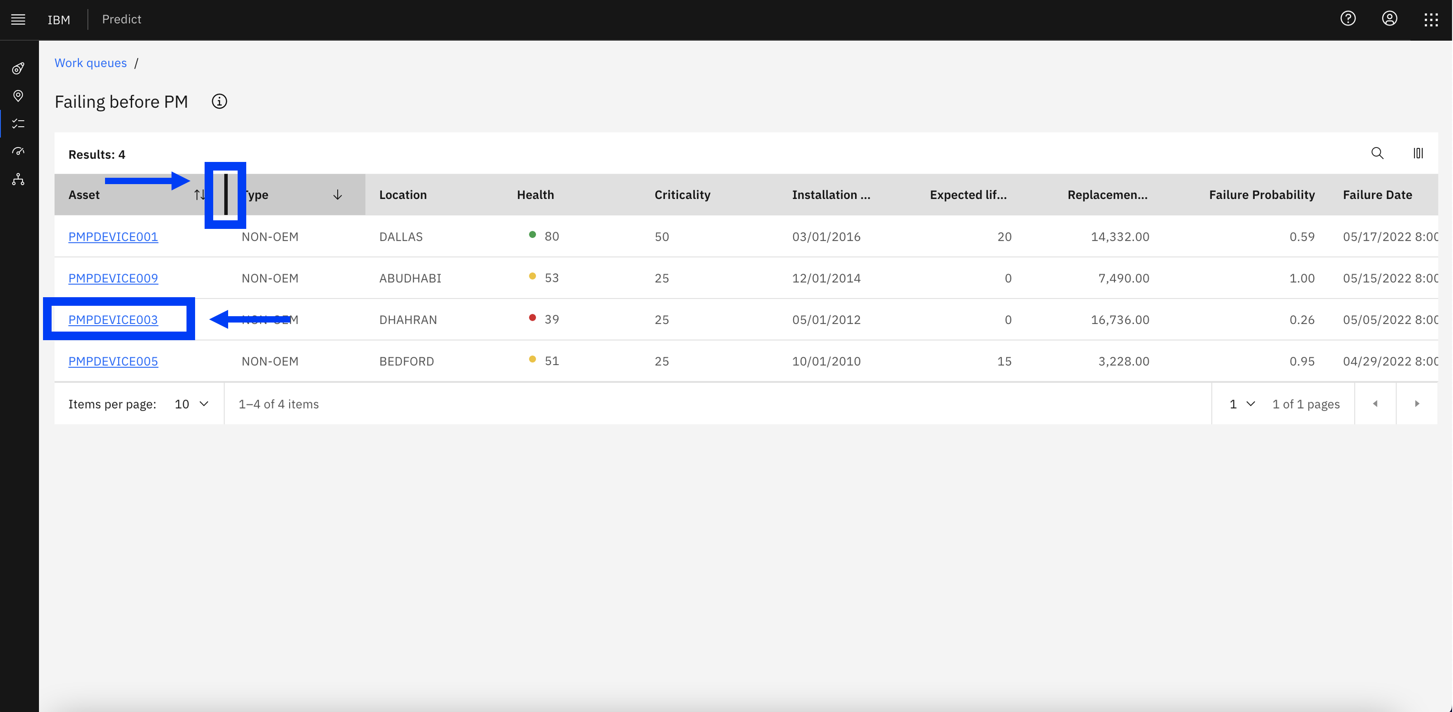1453x712 pixels.
Task: Go to previous page arrow
Action: coord(1375,403)
